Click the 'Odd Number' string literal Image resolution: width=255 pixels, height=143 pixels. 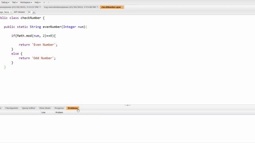(43, 58)
